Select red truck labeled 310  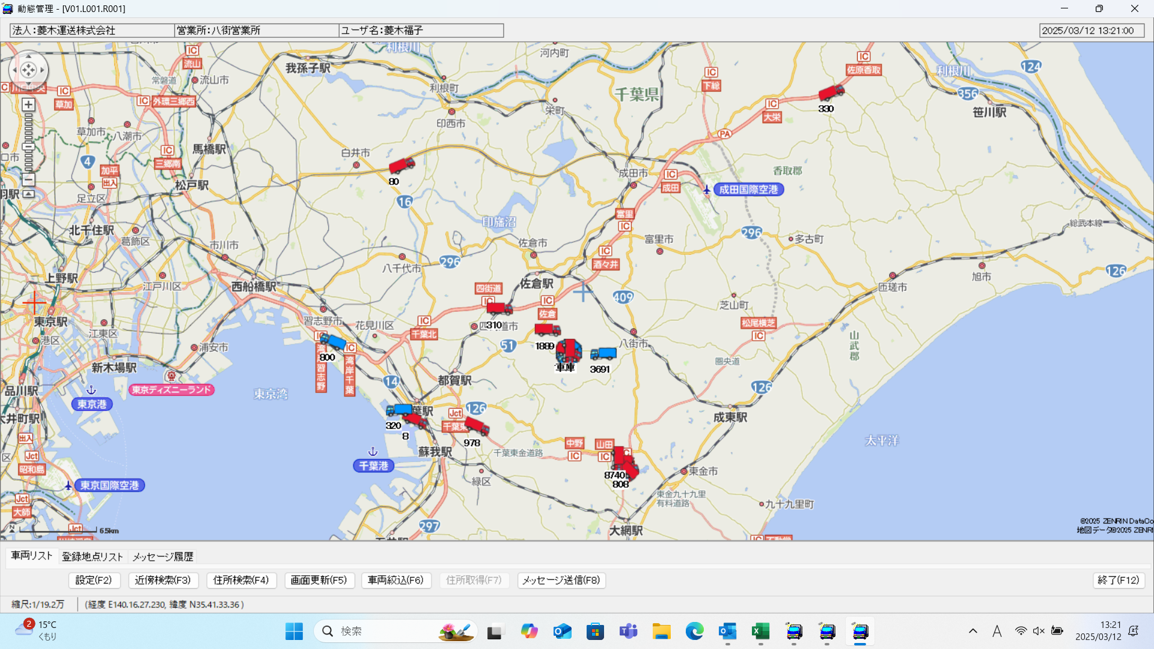tap(499, 309)
